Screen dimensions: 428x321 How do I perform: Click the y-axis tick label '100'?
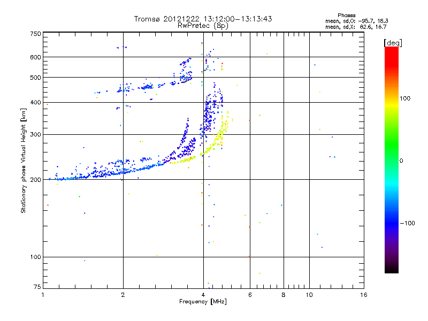coord(35,257)
